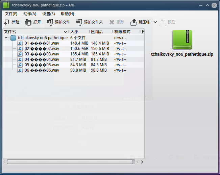Viewport: 220px width, 175px height.
Task: Click the Preview toolbar icon
Action: click(163, 22)
